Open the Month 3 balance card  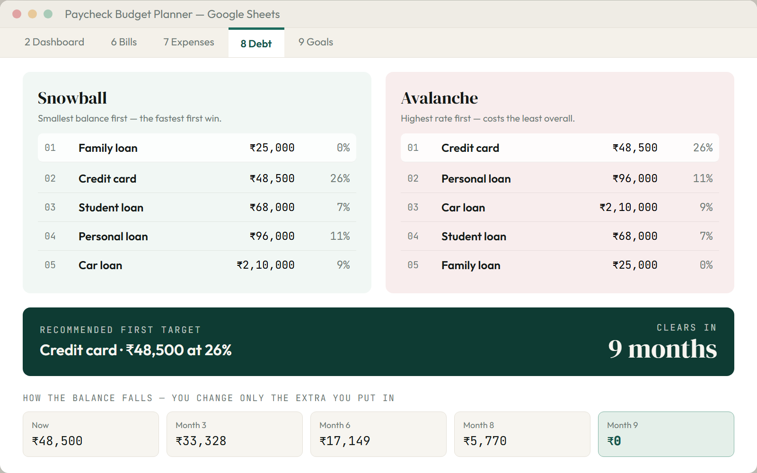(x=235, y=434)
